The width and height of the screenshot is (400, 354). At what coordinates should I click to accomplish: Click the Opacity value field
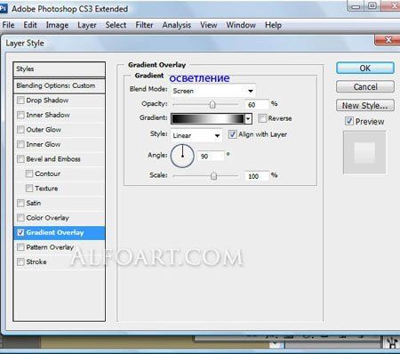coord(257,104)
